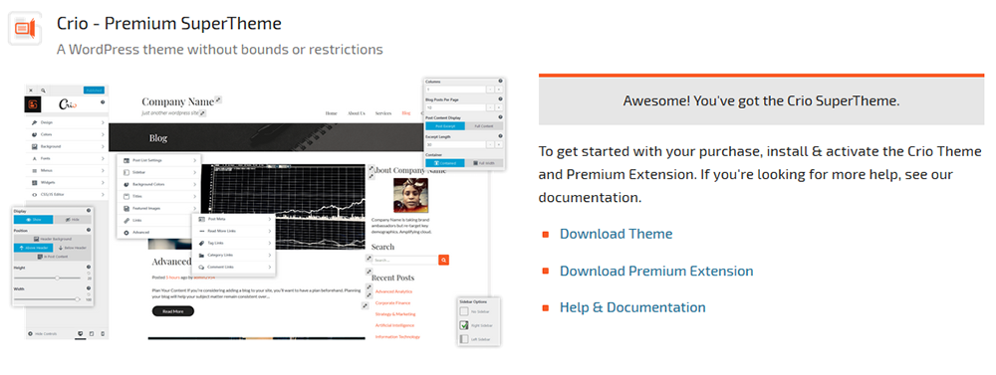The image size is (996, 375).
Task: Click the Design wrench icon
Action: (x=34, y=122)
